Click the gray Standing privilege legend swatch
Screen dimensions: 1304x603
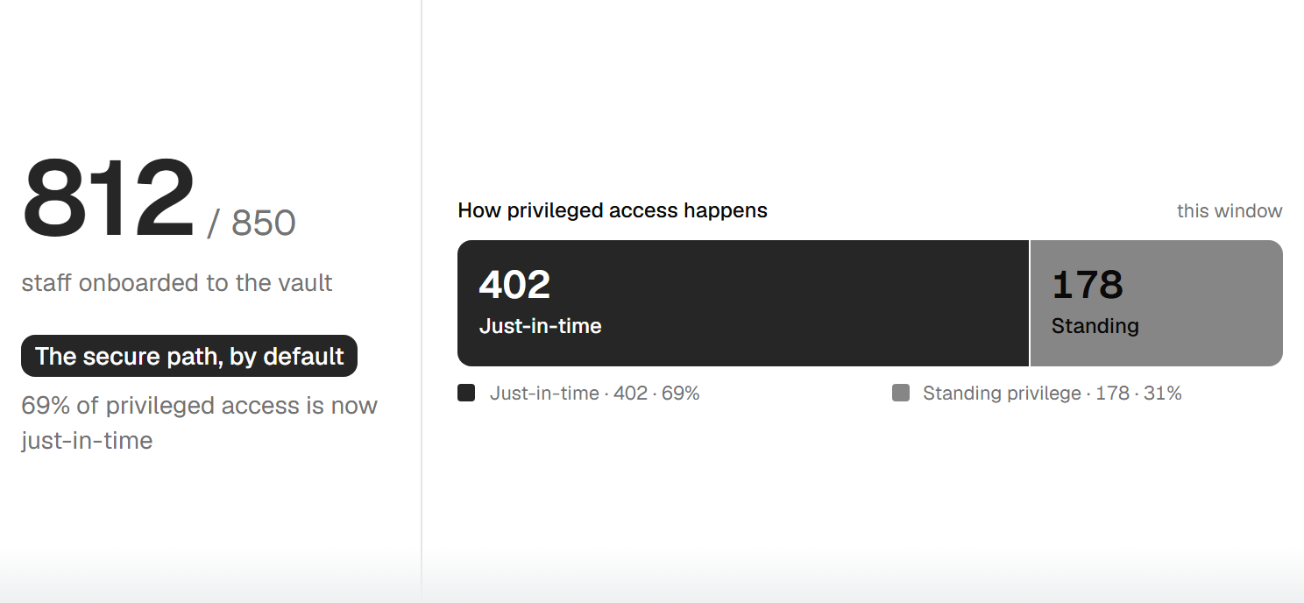901,393
